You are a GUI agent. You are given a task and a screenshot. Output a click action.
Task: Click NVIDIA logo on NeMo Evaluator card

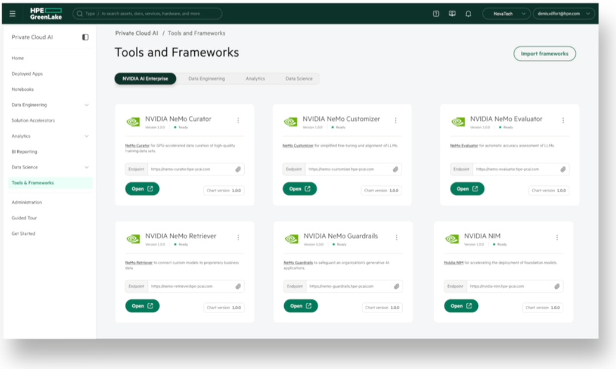458,122
